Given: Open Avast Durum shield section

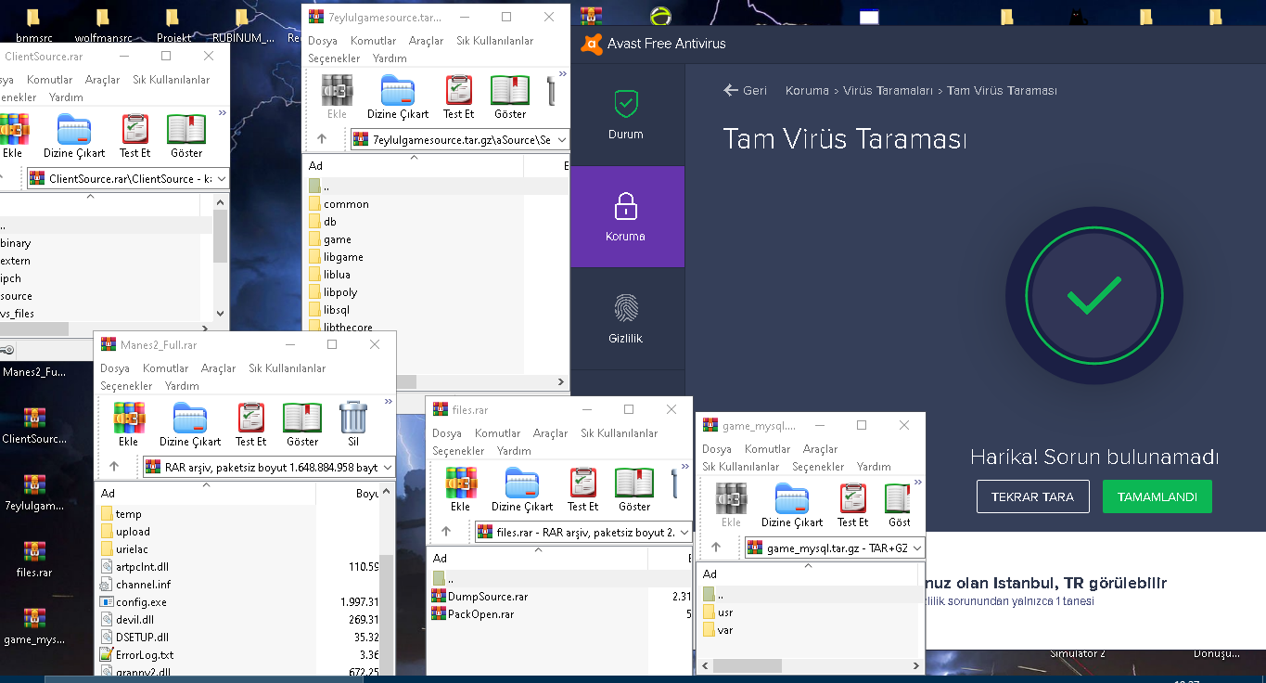Looking at the screenshot, I should coord(626,115).
